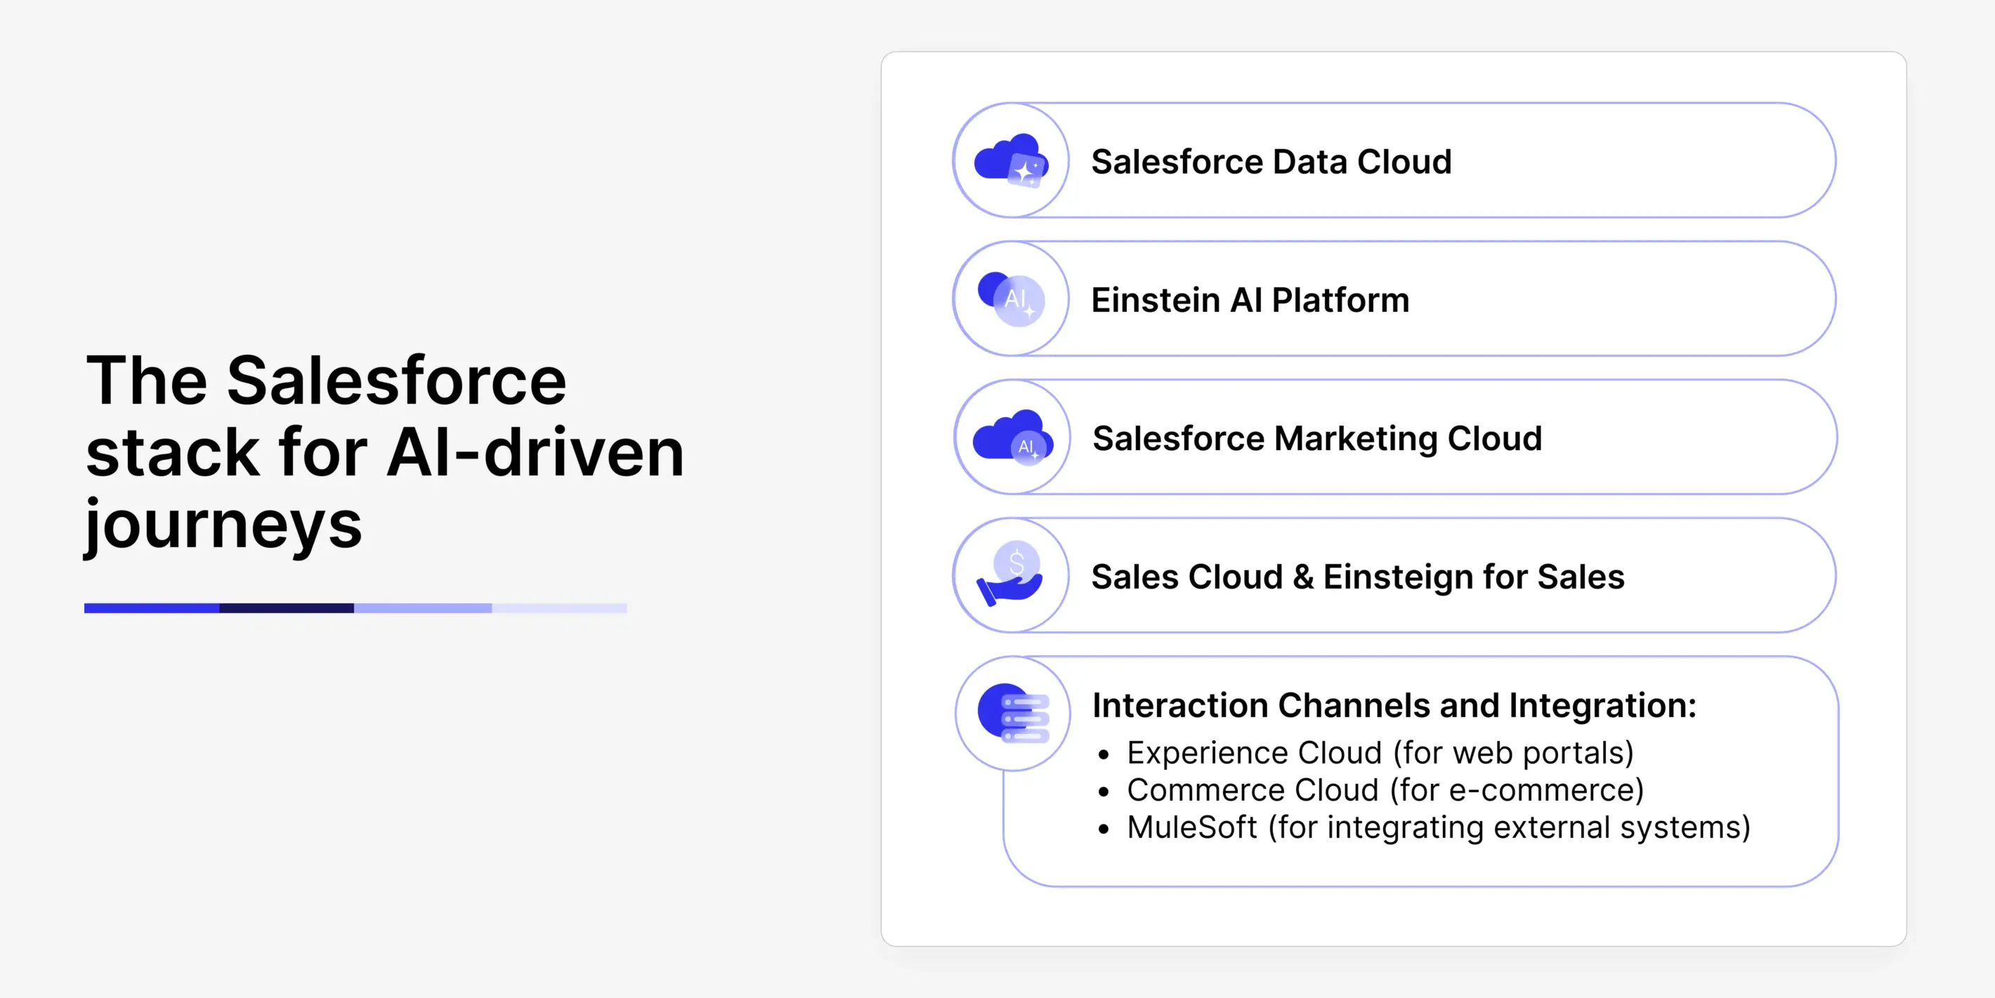Click the bright blue underline segment
Image resolution: width=1995 pixels, height=998 pixels.
point(152,608)
